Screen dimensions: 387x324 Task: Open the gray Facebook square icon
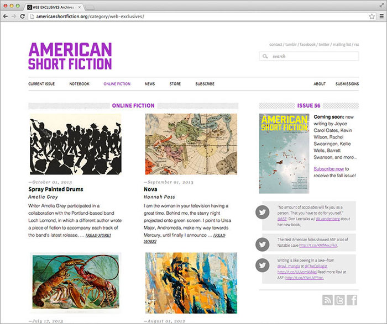(352, 300)
